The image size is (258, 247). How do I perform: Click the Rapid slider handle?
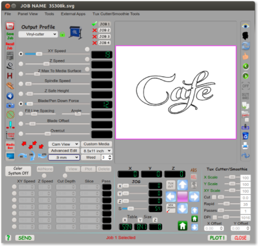pyautogui.click(x=227, y=204)
